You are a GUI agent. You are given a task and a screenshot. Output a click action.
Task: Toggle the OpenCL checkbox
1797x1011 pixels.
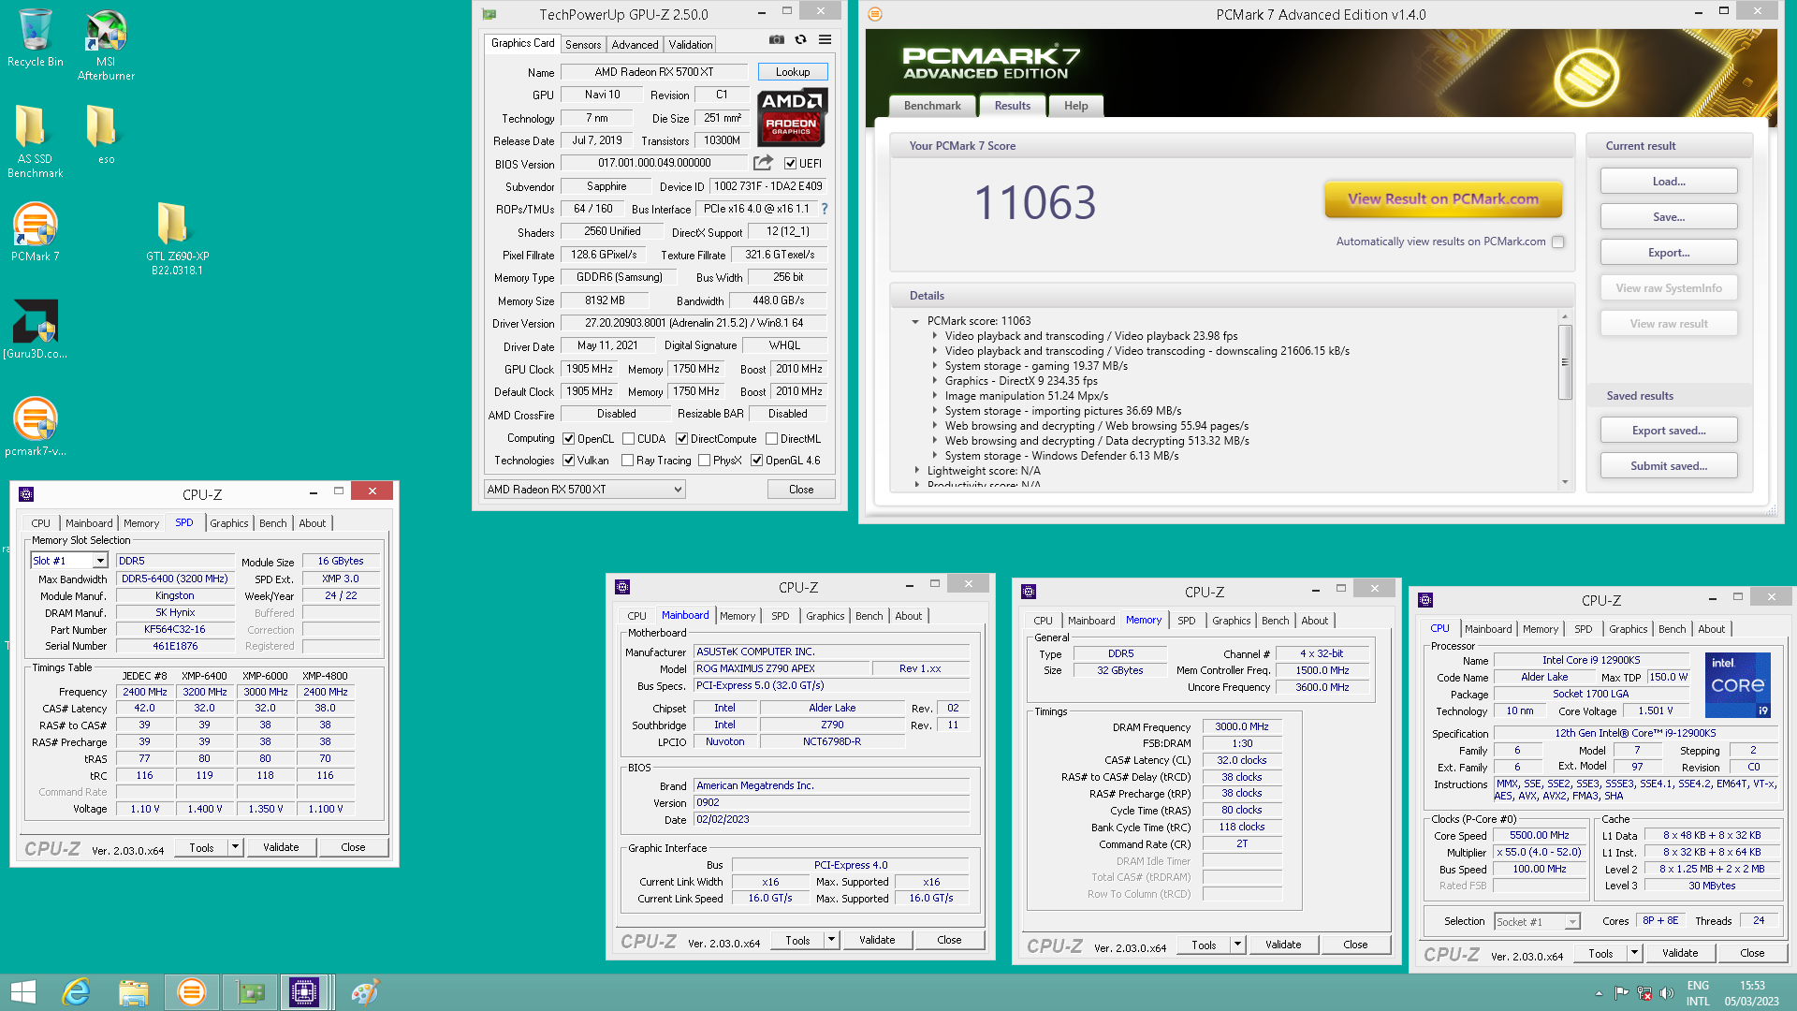pos(568,438)
